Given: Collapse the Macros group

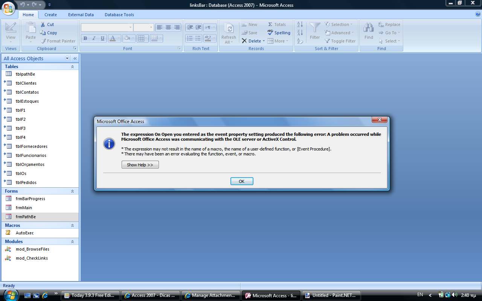Looking at the screenshot, I should pos(72,225).
